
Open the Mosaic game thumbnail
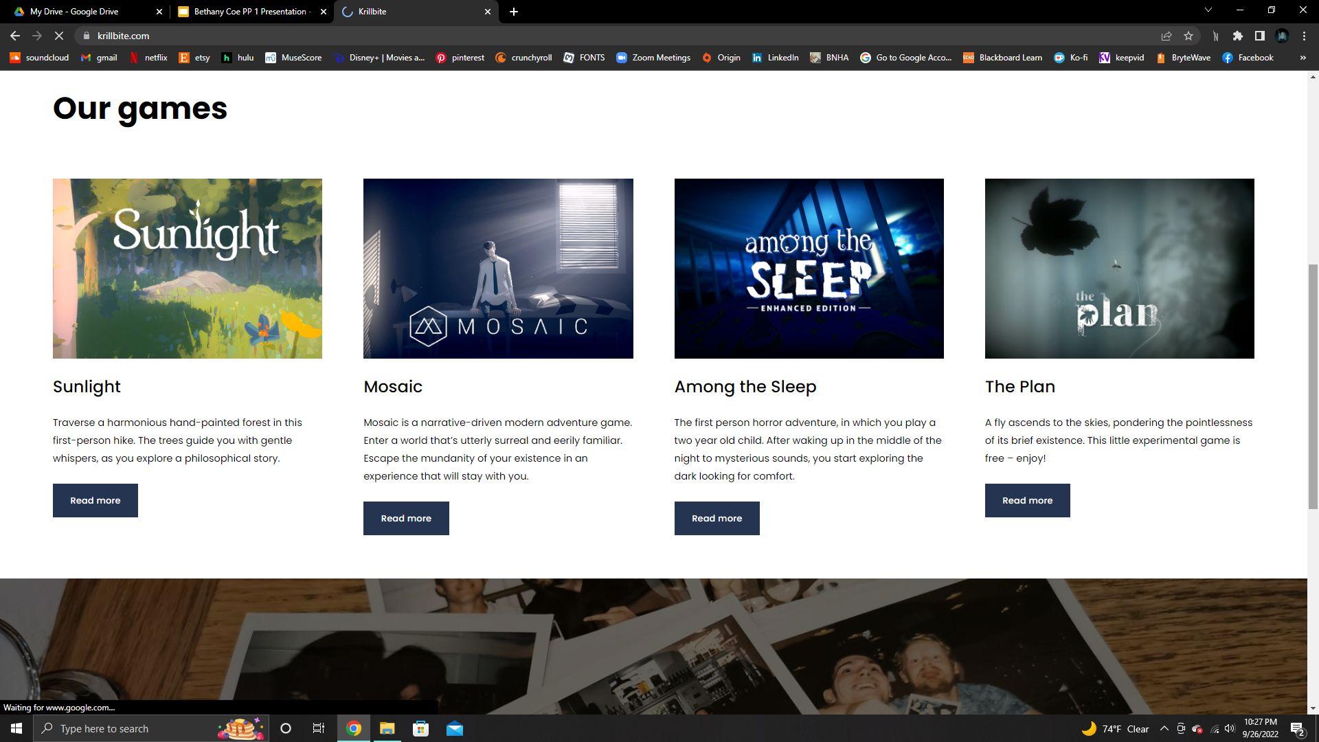498,269
